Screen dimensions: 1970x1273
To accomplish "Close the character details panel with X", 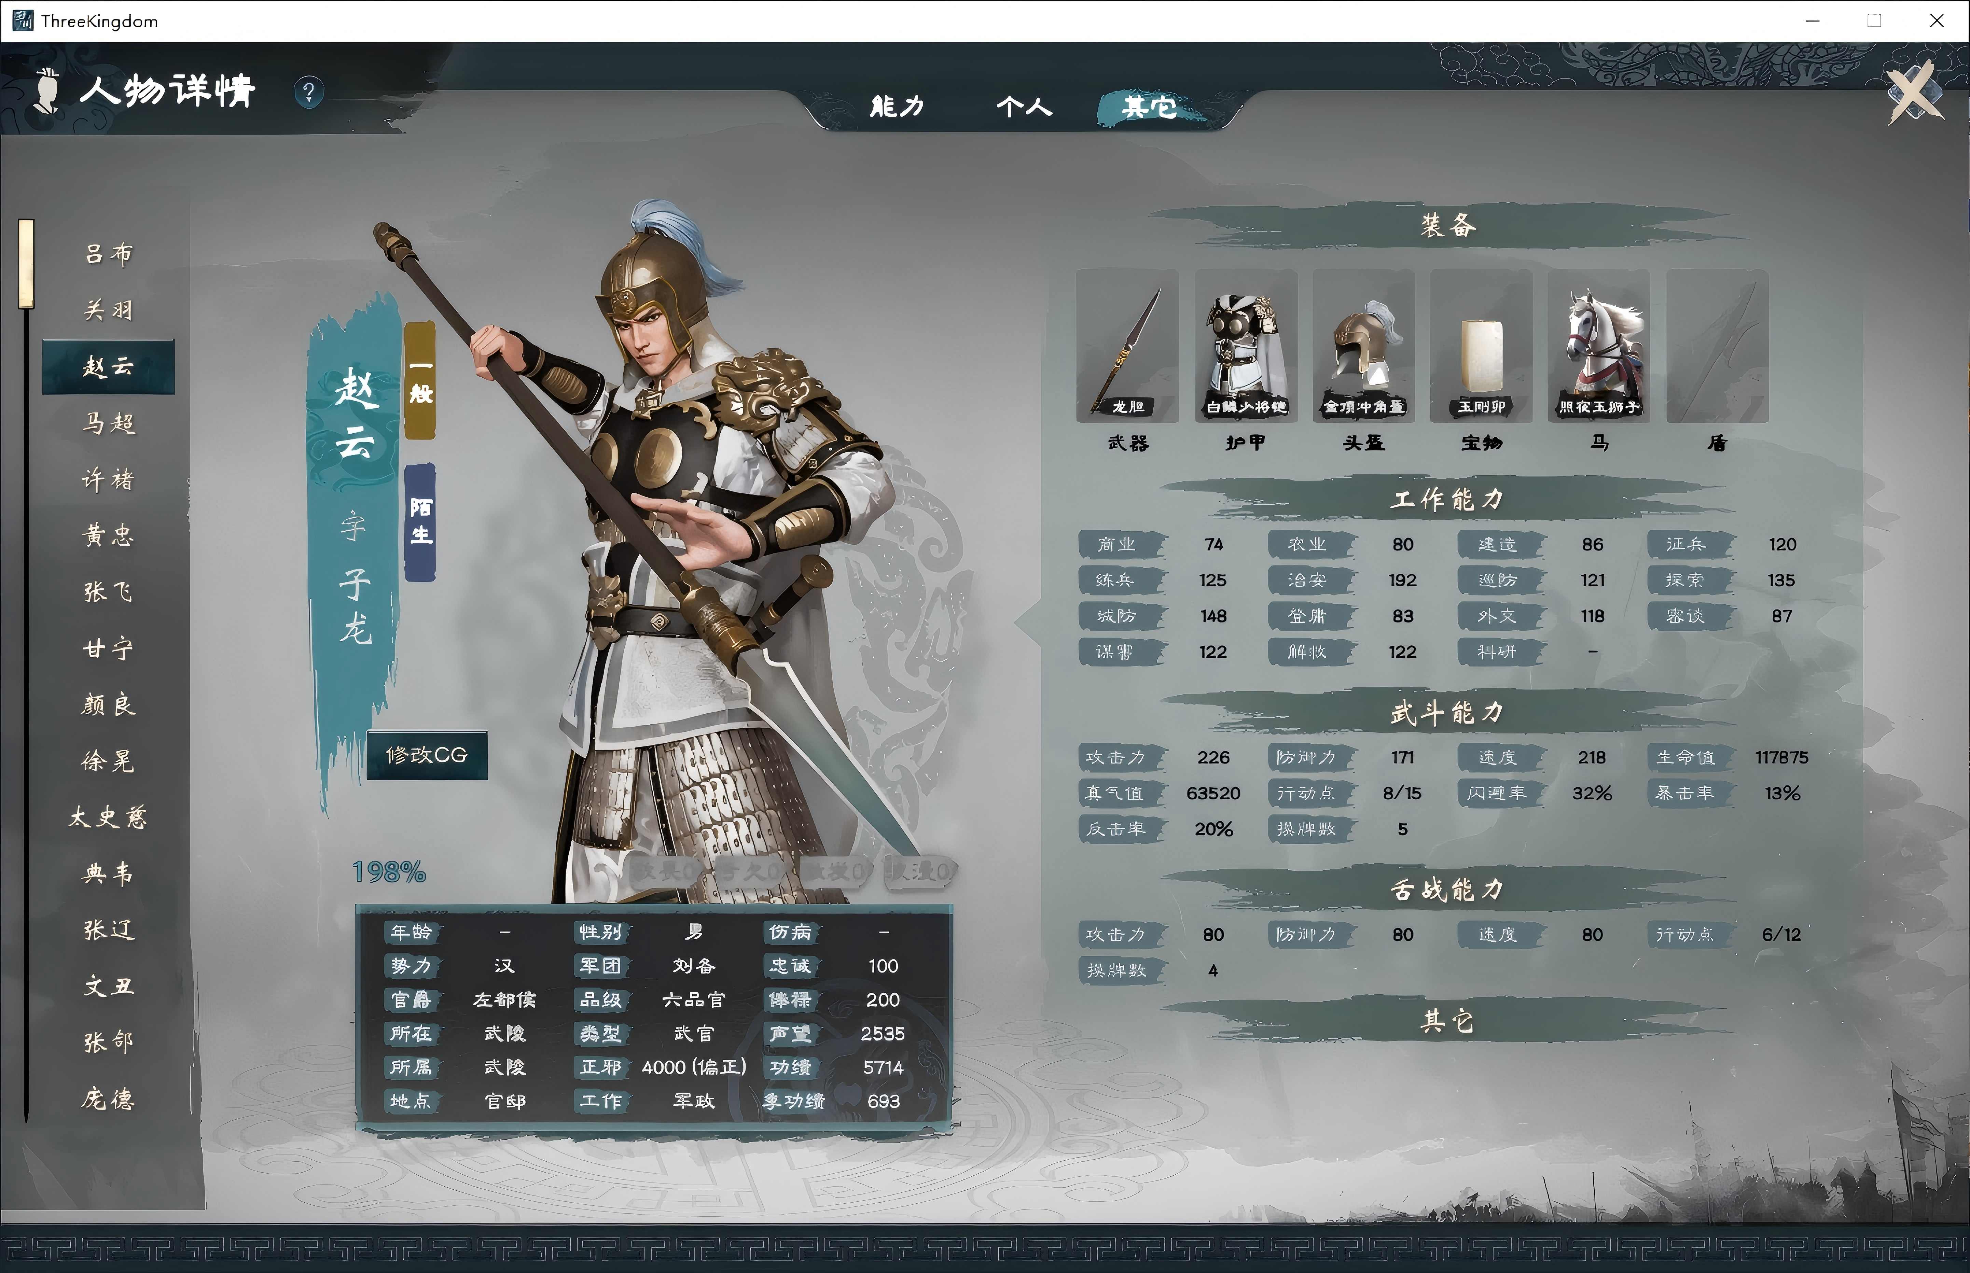I will [x=1915, y=92].
